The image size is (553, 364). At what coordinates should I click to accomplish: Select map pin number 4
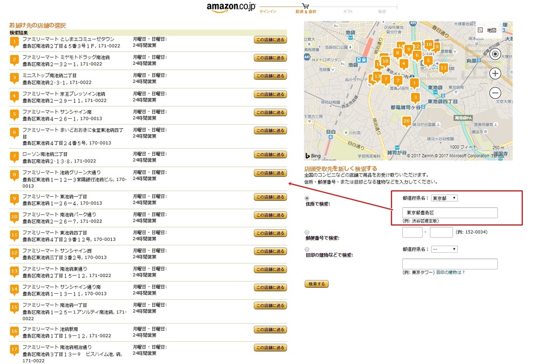403,64
